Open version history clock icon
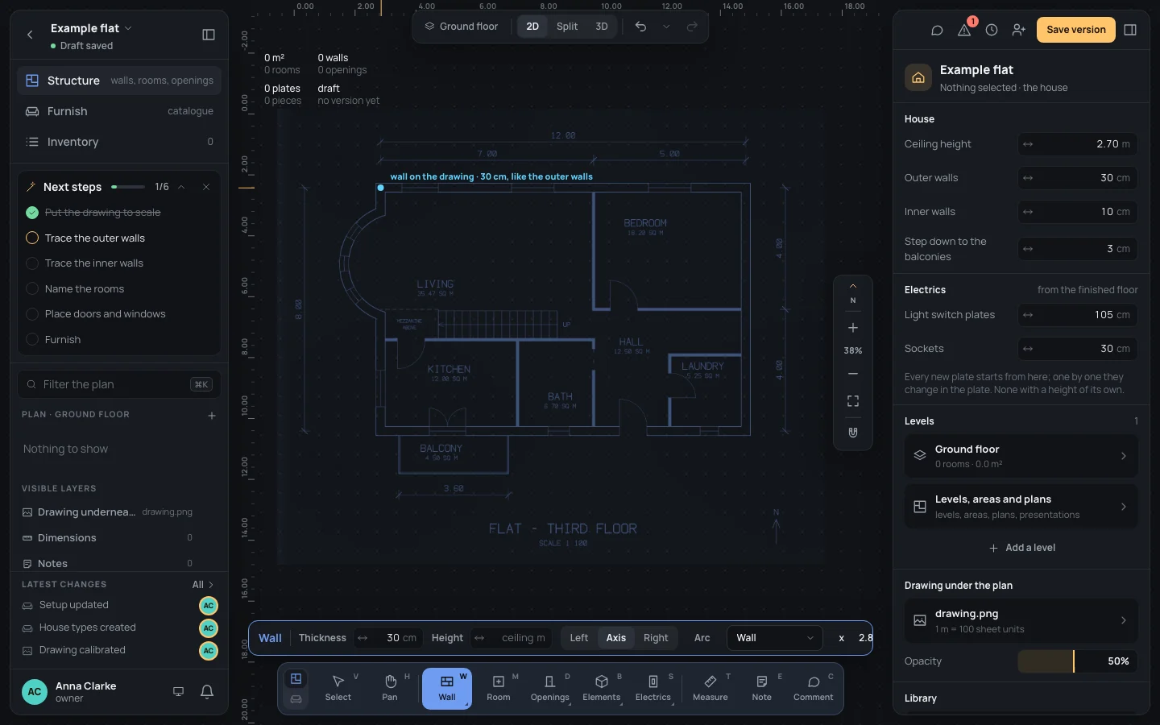This screenshot has width=1160, height=725. (x=992, y=30)
